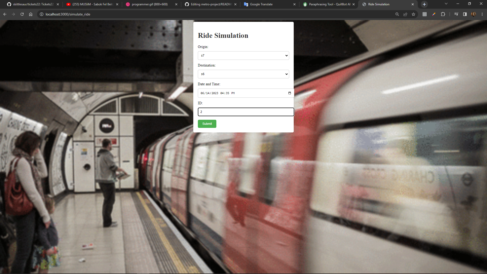Viewport: 487px width, 274px height.
Task: Open a new browser tab
Action: [x=424, y=4]
